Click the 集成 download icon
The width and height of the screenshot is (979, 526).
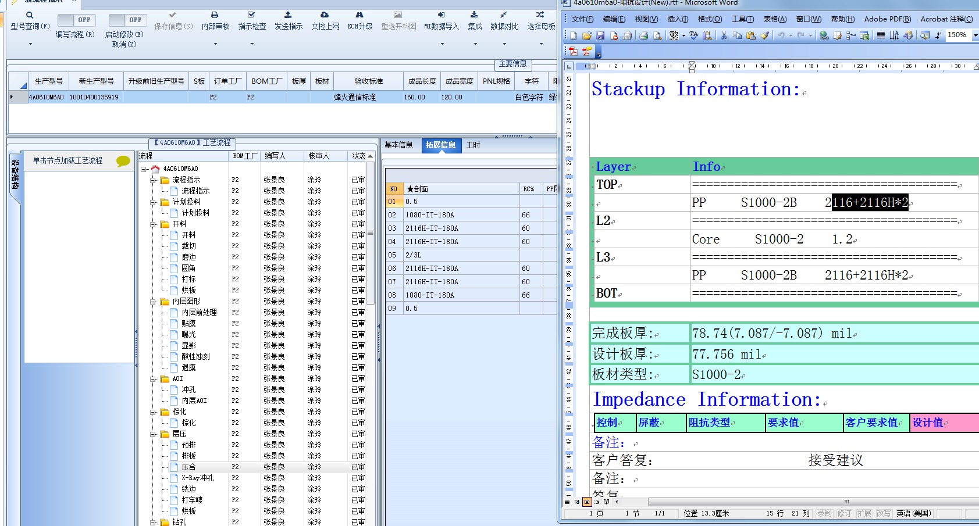474,15
